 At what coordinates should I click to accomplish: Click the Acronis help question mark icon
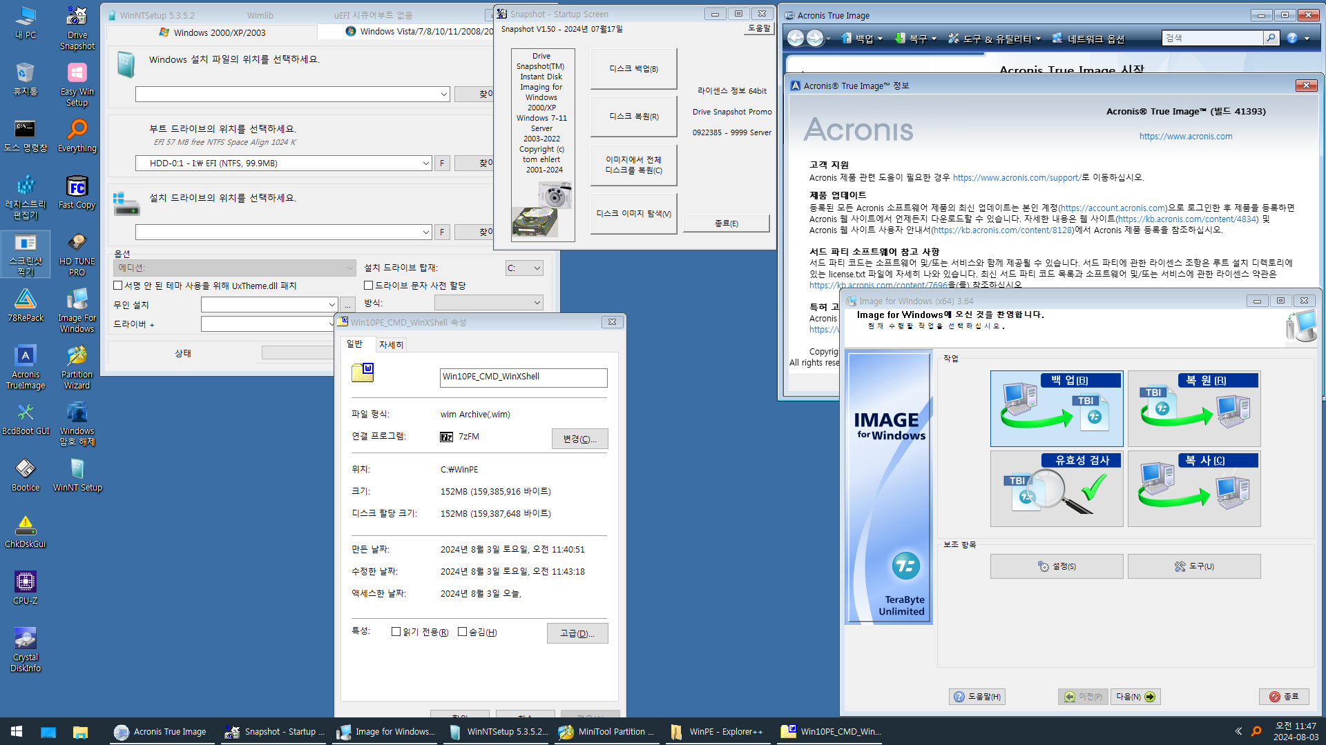tap(1292, 38)
